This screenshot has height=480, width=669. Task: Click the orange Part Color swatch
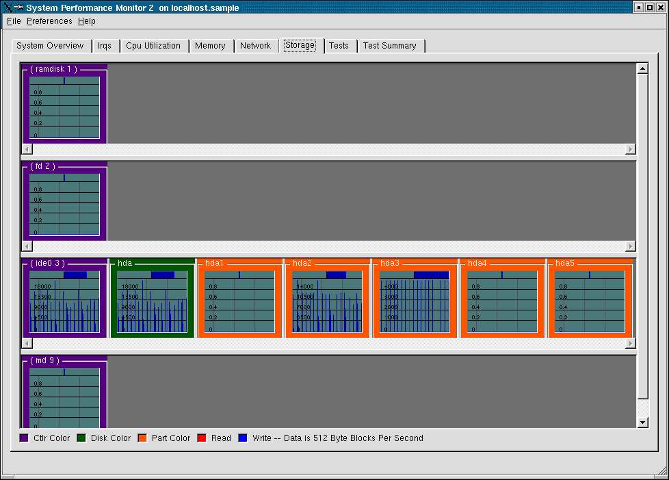point(142,438)
